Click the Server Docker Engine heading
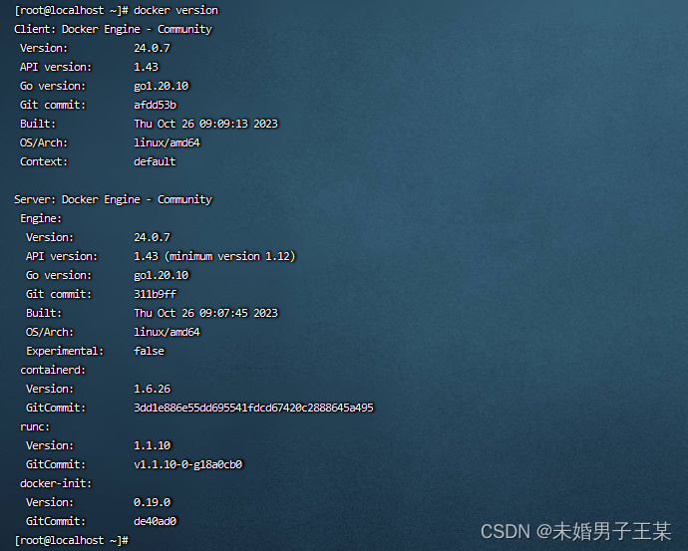The image size is (688, 551). [x=113, y=199]
